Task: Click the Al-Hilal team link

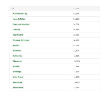Action: pos(16,67)
